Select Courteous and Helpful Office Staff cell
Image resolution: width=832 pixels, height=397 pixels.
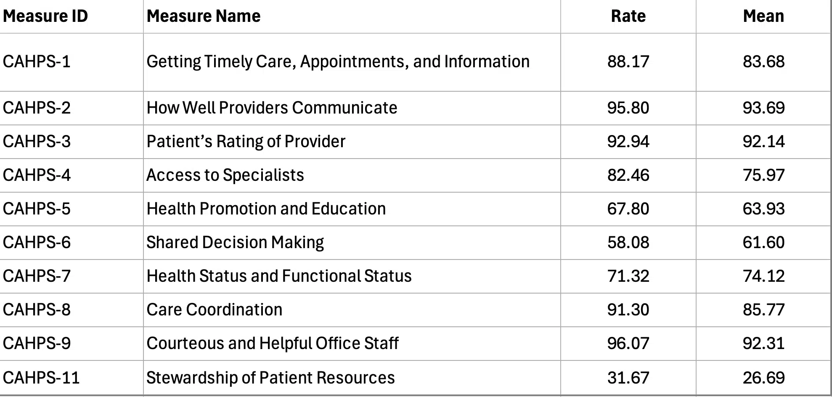coord(352,344)
